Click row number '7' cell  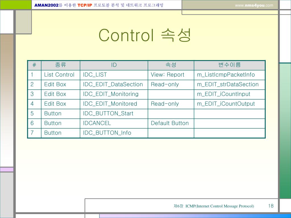(x=34, y=133)
